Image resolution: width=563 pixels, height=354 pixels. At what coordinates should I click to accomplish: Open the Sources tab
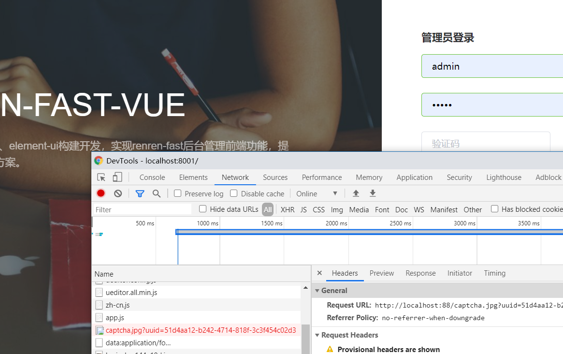[275, 177]
